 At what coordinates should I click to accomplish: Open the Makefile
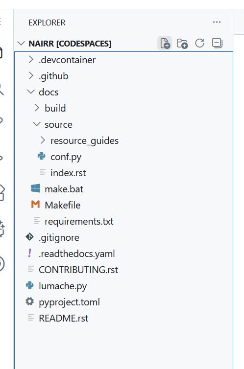pyautogui.click(x=123, y=205)
